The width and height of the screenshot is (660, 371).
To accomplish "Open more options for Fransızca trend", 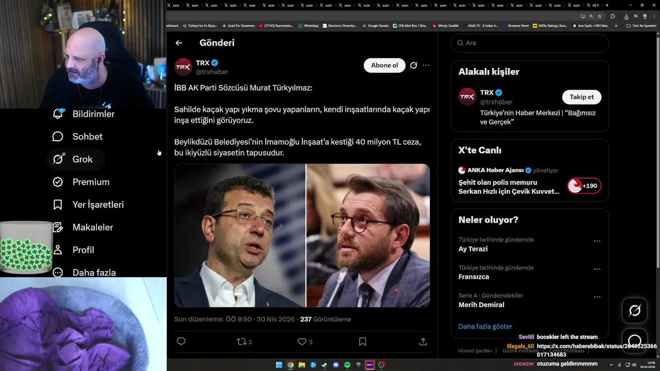I will pos(597,269).
